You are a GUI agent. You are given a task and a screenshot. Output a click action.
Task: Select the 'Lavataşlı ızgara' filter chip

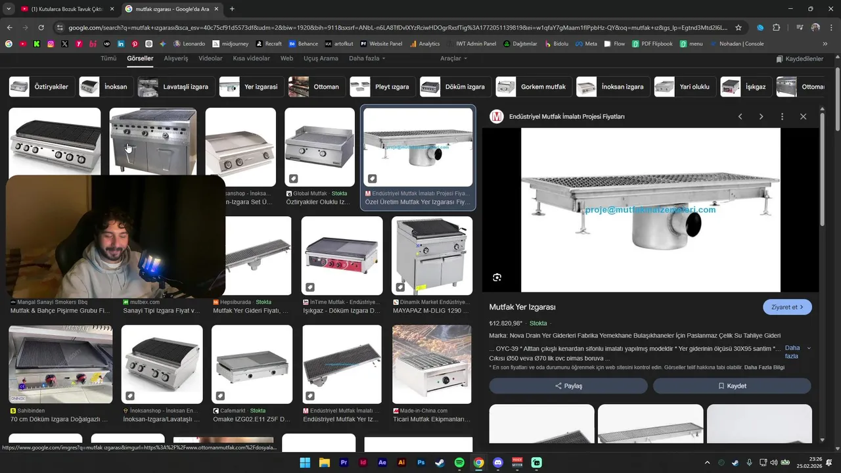[x=175, y=87]
